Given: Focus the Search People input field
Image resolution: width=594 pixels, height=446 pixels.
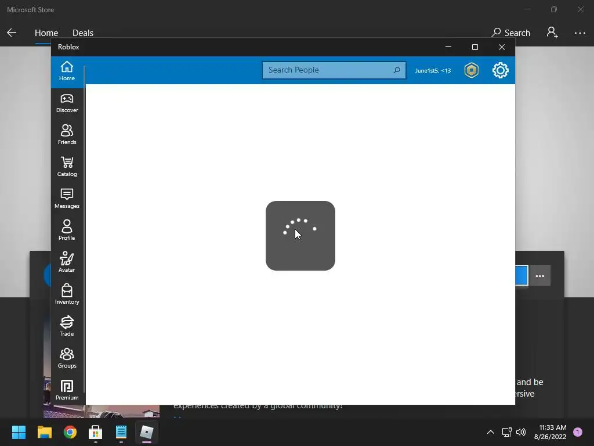Looking at the screenshot, I should coord(334,70).
